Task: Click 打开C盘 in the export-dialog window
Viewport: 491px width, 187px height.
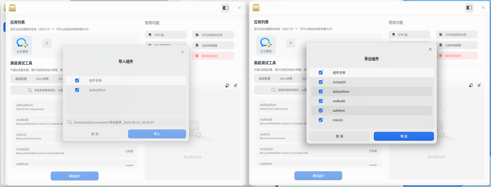Action: coord(410,34)
